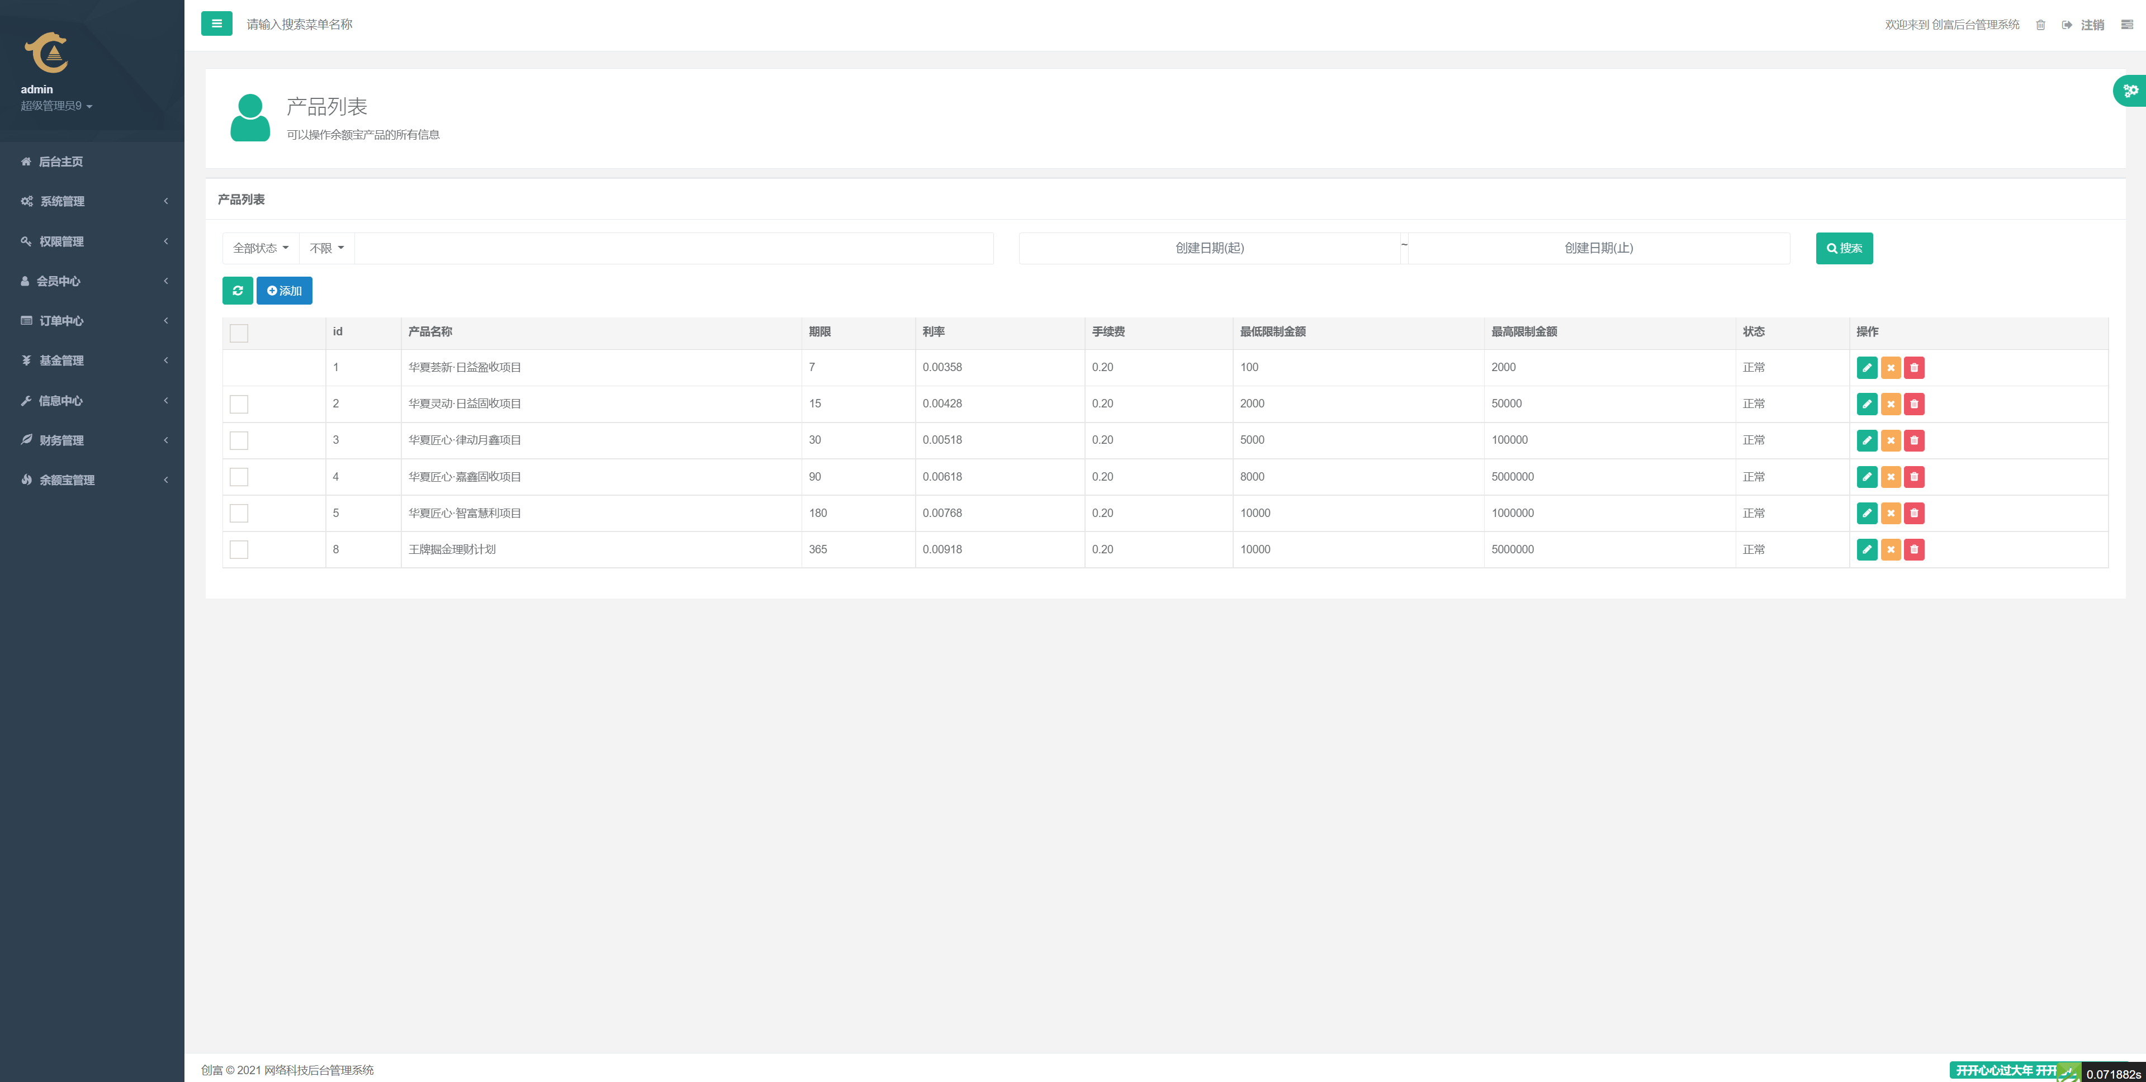
Task: Click edit pencil icon for 华夏匠心·智富慧利项目
Action: (1867, 513)
